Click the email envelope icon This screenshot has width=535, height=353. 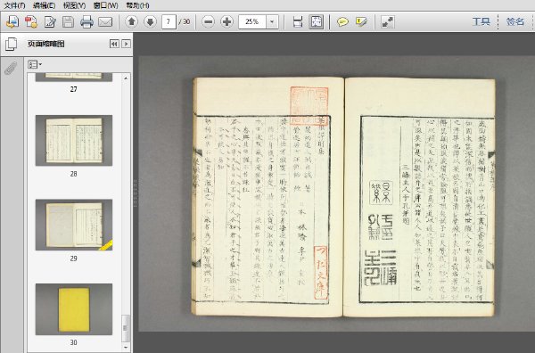pyautogui.click(x=105, y=21)
